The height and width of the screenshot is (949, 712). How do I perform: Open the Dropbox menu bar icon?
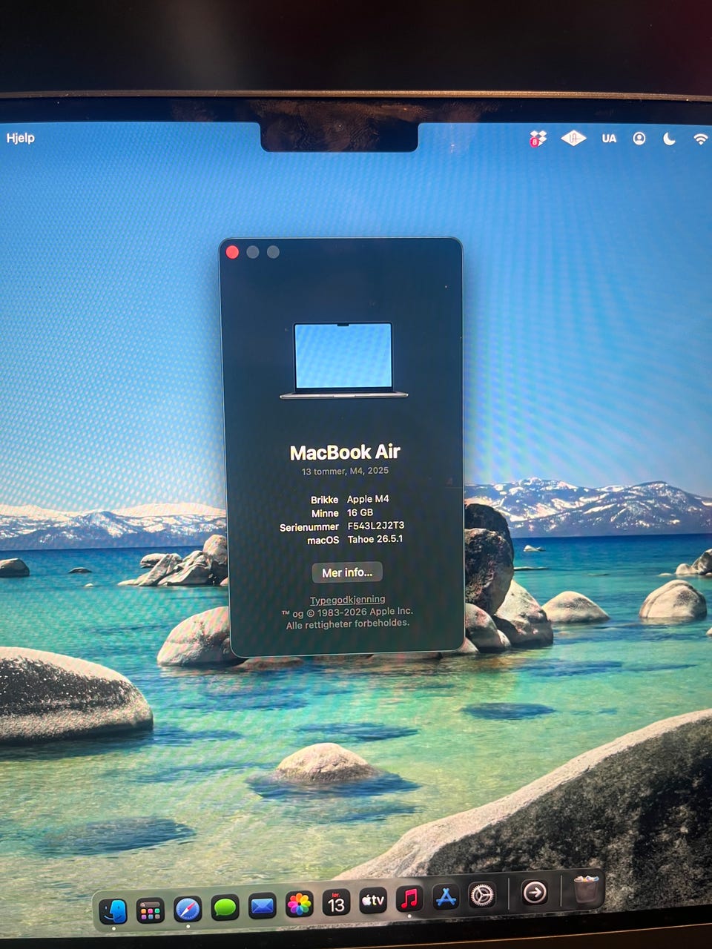point(538,139)
